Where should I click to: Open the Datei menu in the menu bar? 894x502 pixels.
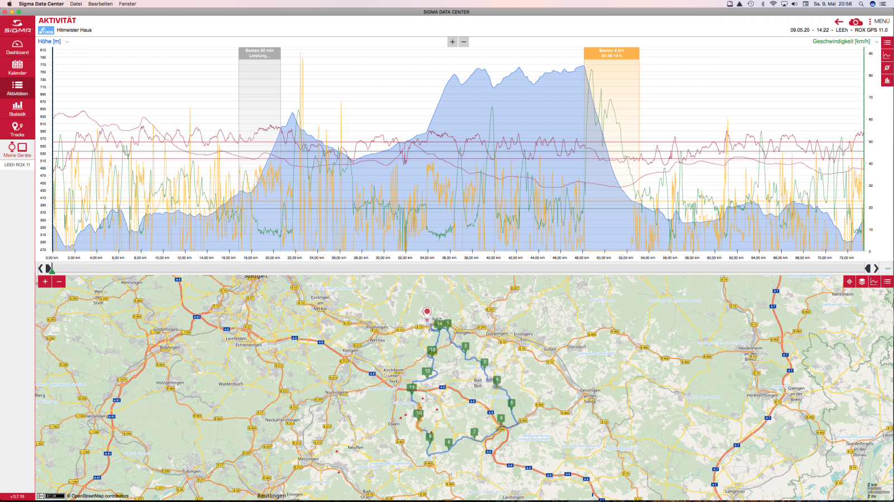76,4
